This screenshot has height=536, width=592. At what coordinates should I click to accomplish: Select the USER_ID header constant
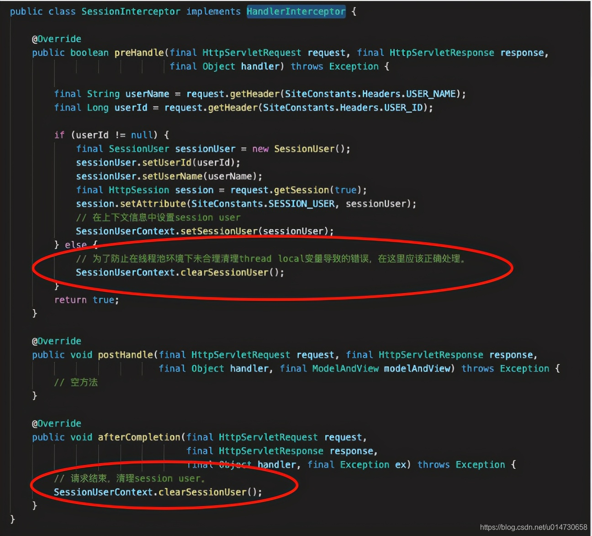point(403,107)
